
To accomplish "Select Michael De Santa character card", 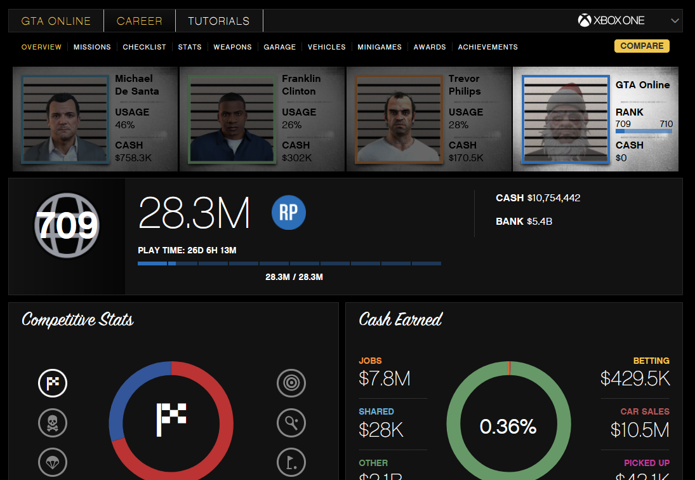I will pyautogui.click(x=95, y=119).
